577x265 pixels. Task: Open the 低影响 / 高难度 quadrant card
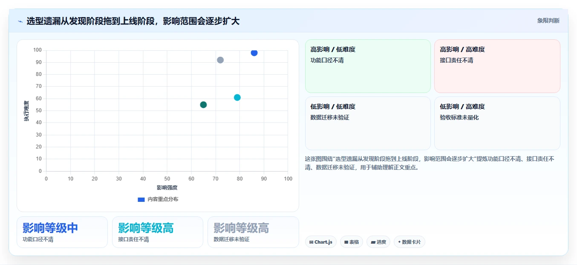[497, 123]
